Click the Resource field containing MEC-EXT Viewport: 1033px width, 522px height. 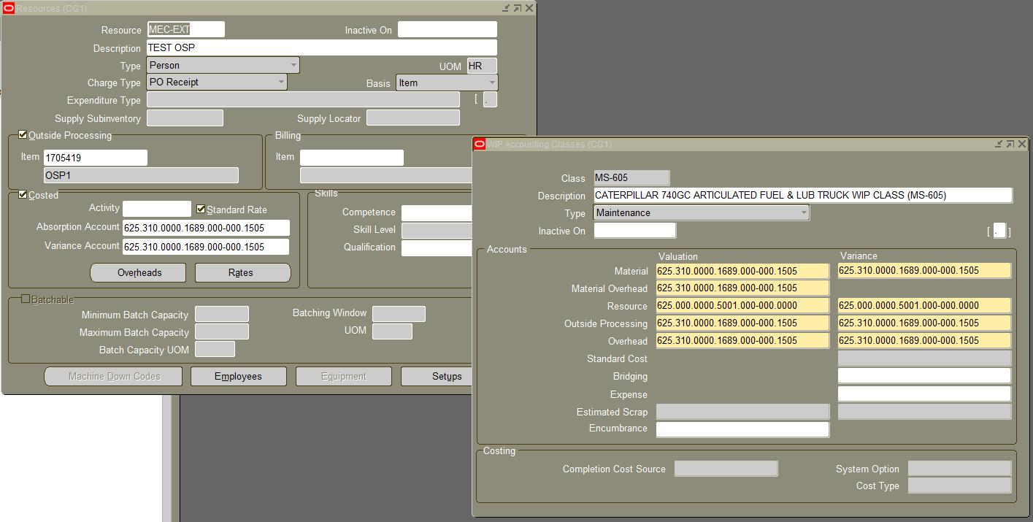coord(185,29)
